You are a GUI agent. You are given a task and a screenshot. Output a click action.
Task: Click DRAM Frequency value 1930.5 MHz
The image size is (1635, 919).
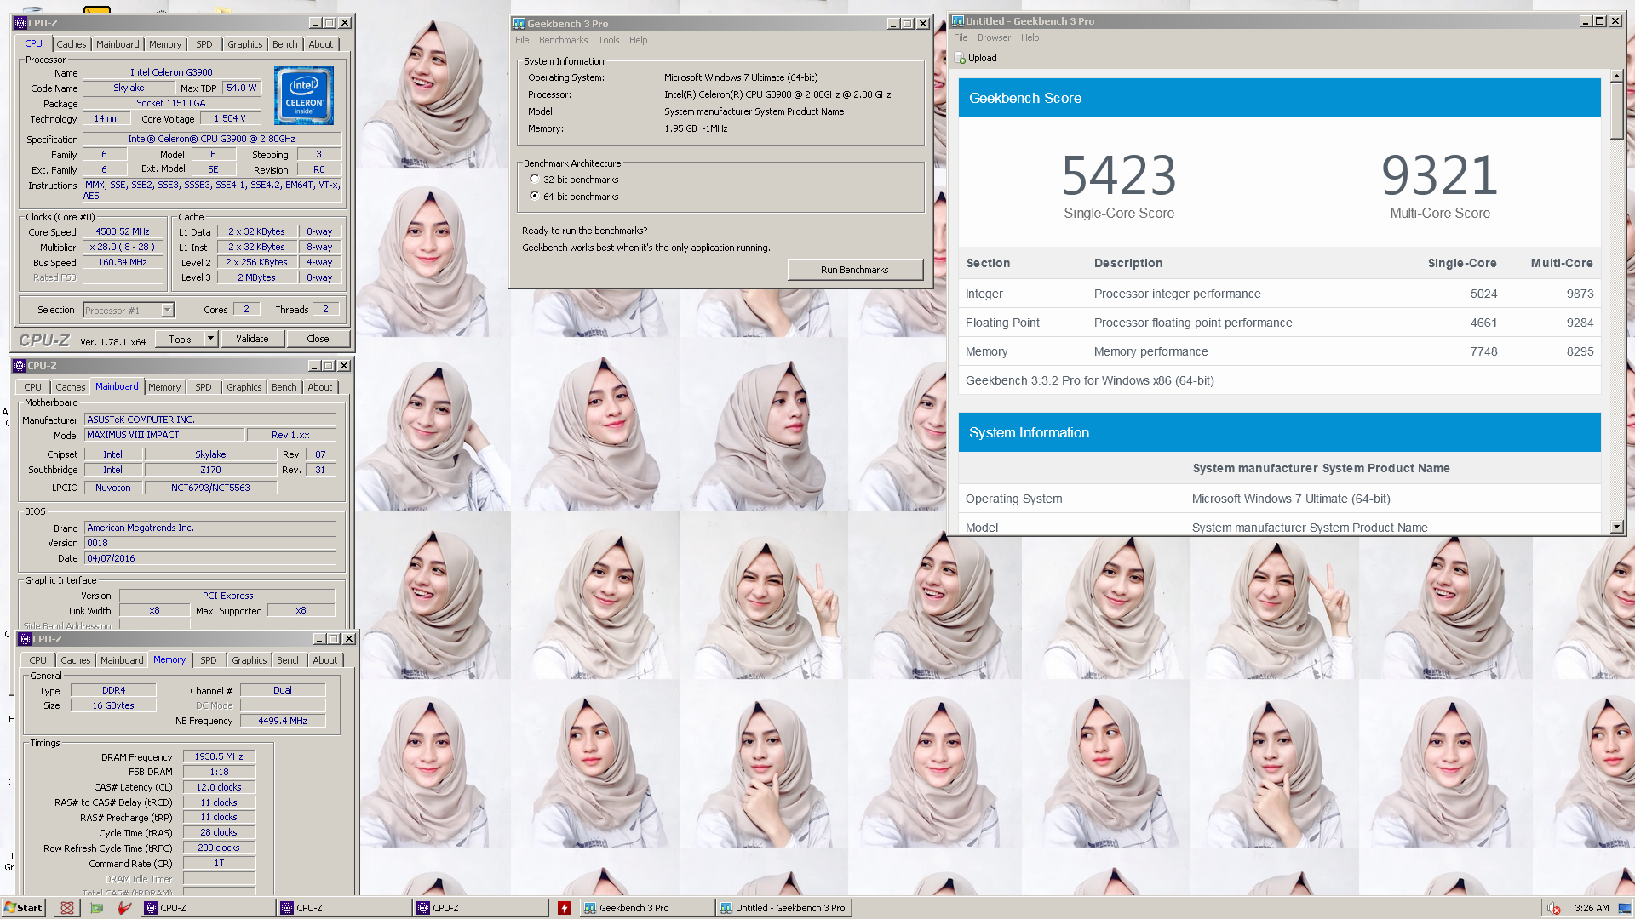tap(219, 756)
